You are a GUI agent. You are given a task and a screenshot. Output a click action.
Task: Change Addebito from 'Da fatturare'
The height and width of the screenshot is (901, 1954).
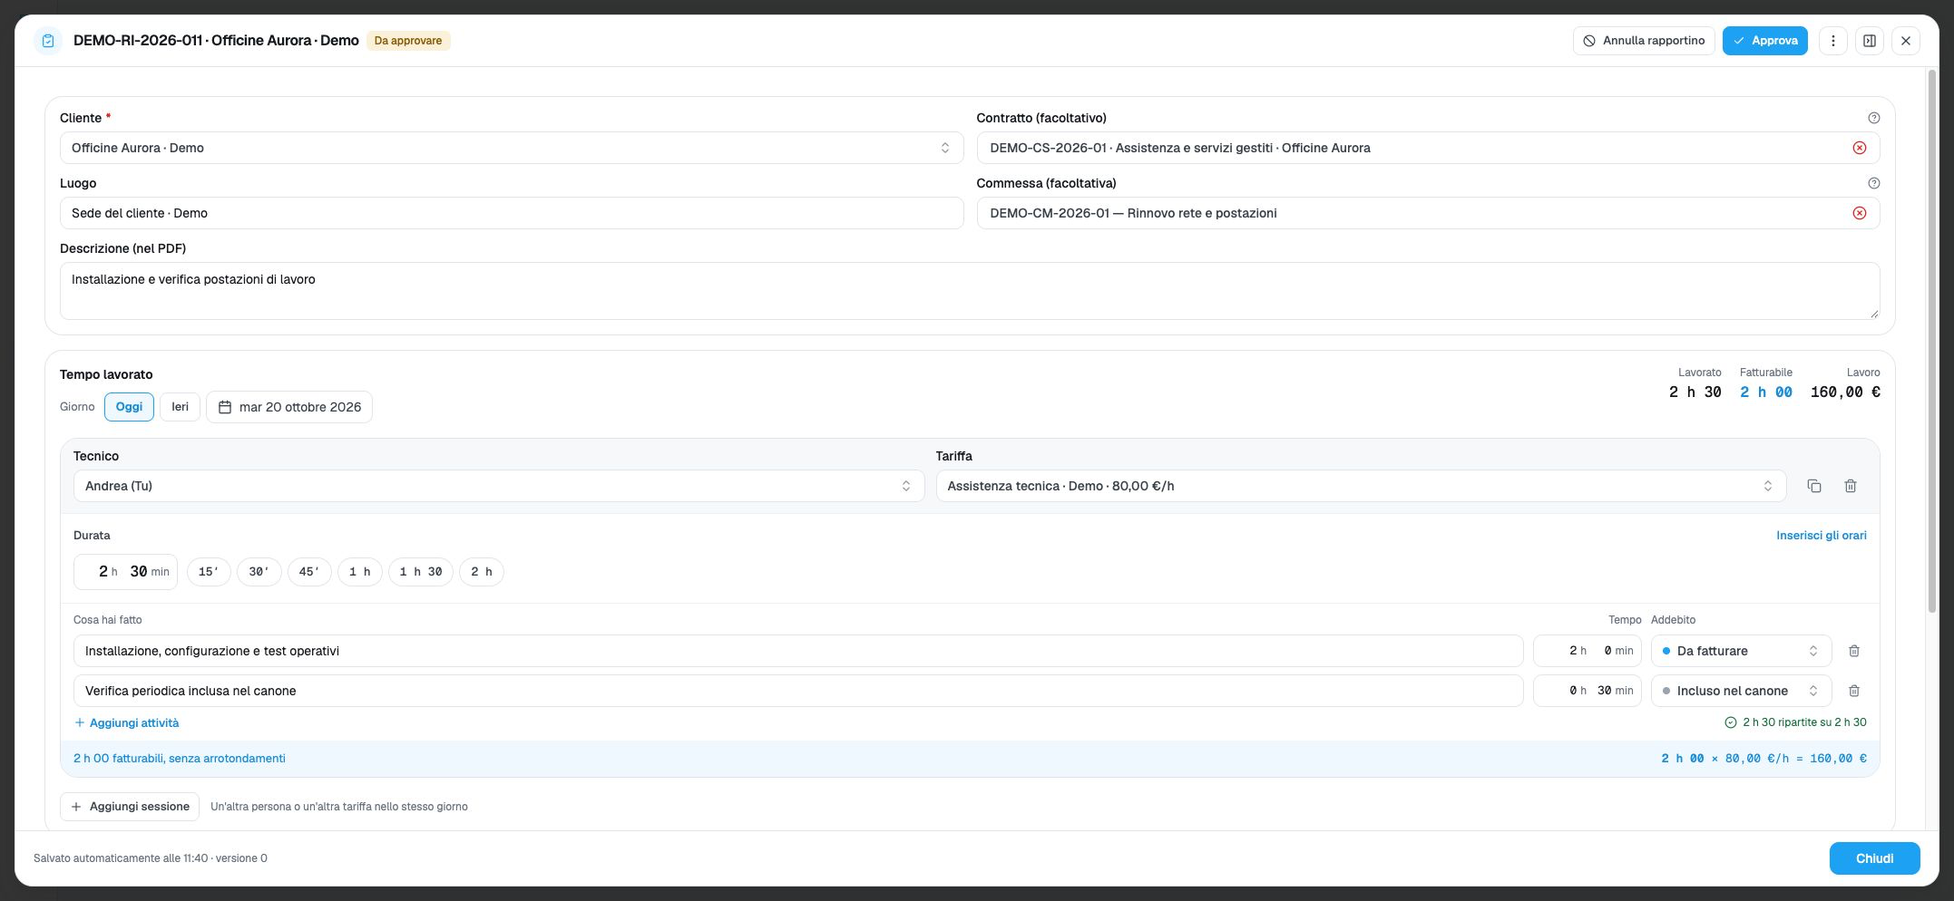tap(1741, 651)
